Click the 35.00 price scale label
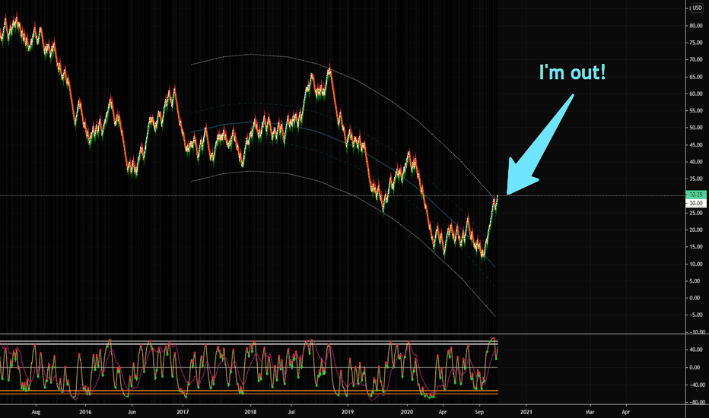This screenshot has height=418, width=709. pyautogui.click(x=696, y=179)
